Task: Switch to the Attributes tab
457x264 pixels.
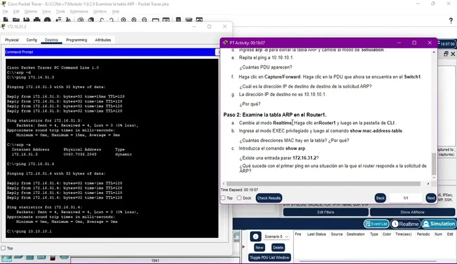Action: click(103, 40)
